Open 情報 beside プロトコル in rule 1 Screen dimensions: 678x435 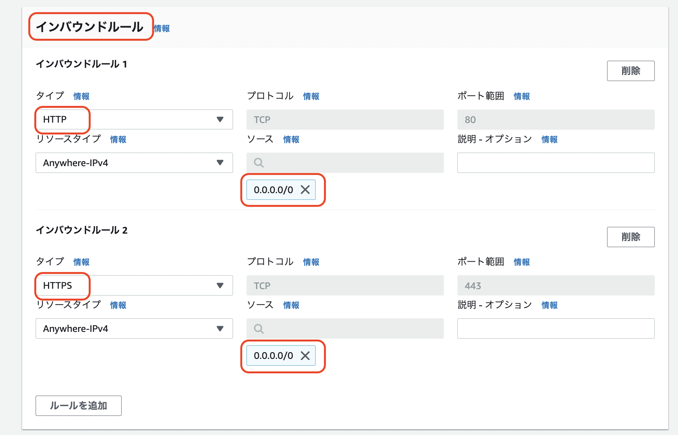(311, 96)
